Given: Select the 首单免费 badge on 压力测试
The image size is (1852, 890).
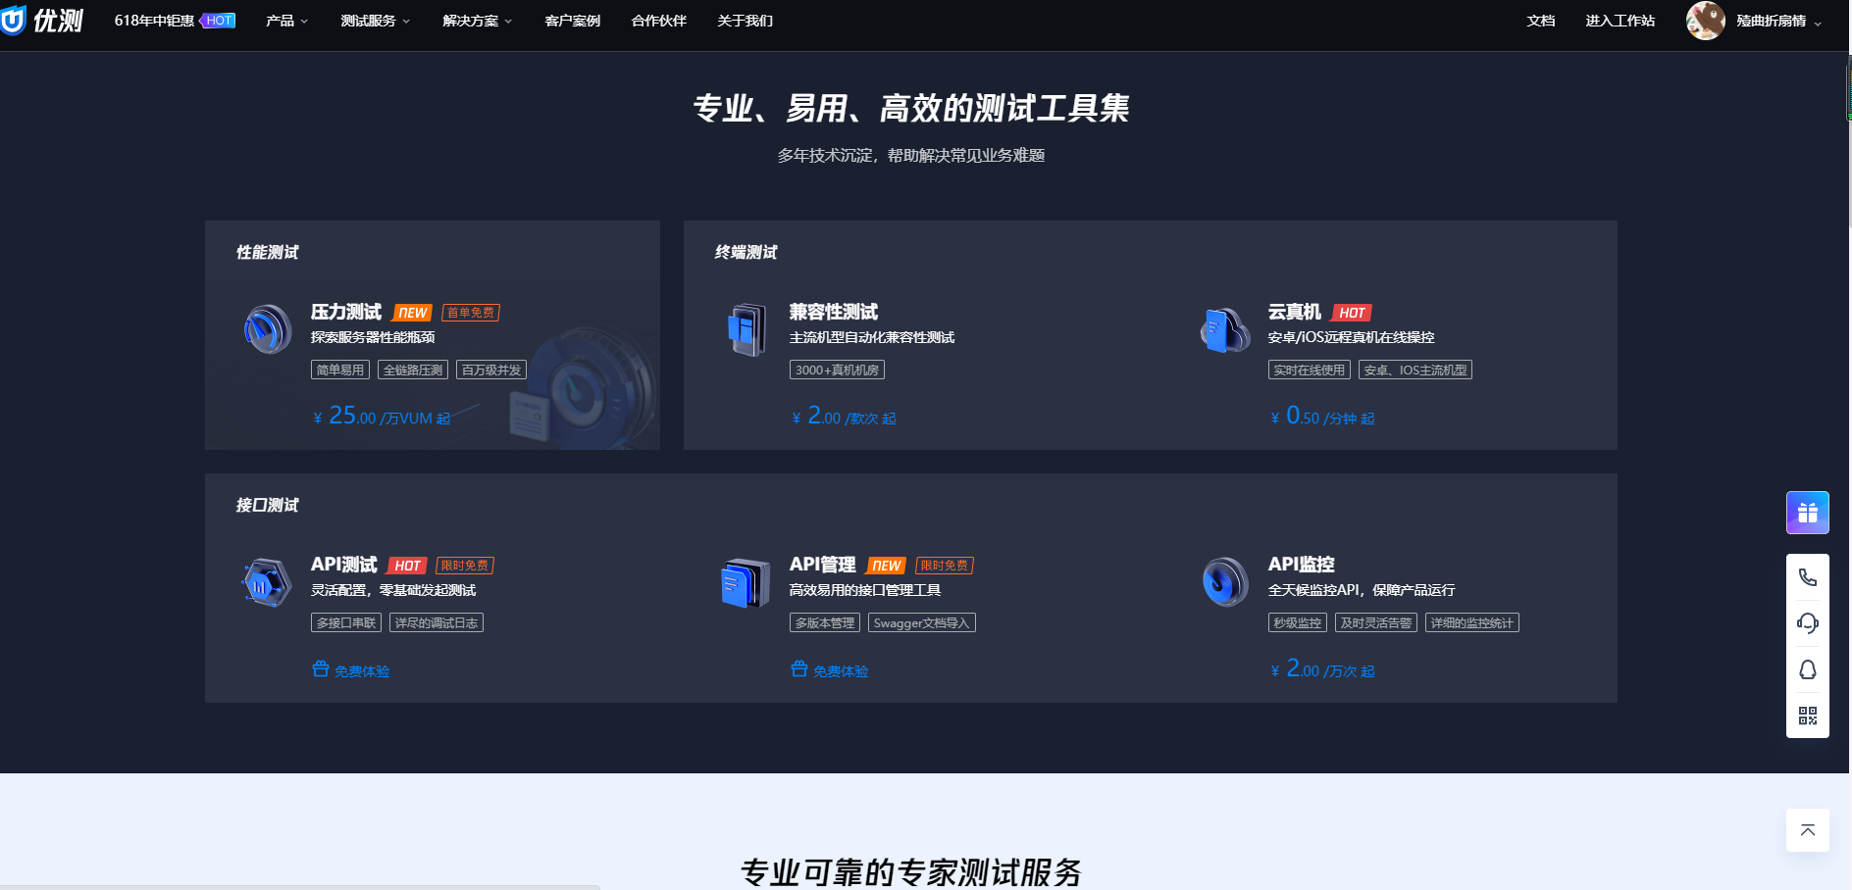Looking at the screenshot, I should coord(470,312).
